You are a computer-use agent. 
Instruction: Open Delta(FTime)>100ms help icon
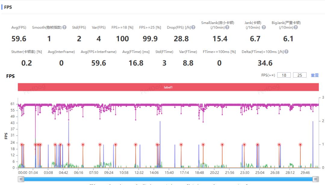click(286, 52)
